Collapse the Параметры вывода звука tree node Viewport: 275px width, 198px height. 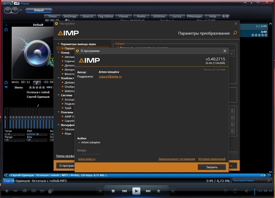pos(59,44)
